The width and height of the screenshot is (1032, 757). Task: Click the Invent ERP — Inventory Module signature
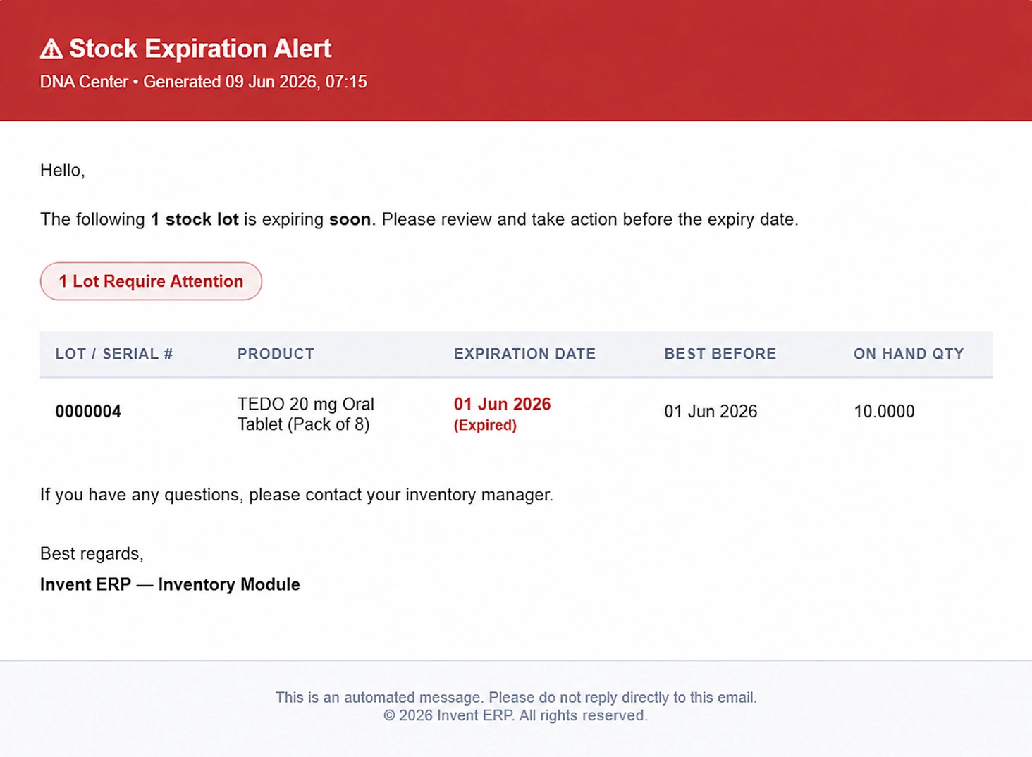coord(170,584)
